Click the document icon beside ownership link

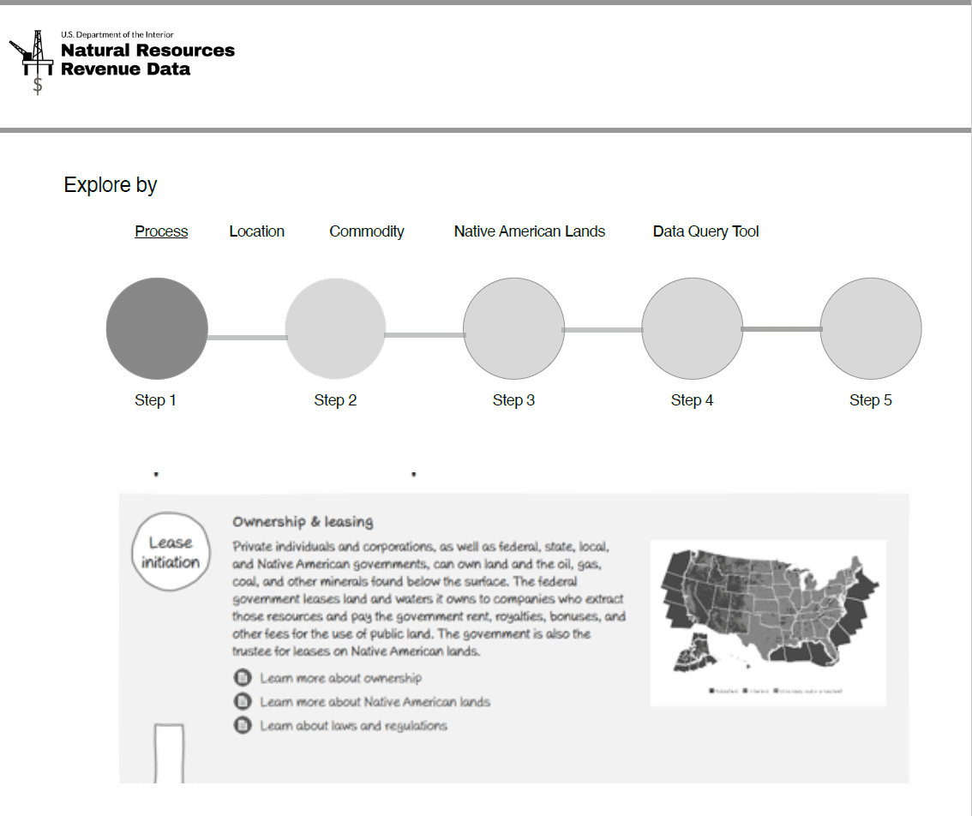243,678
